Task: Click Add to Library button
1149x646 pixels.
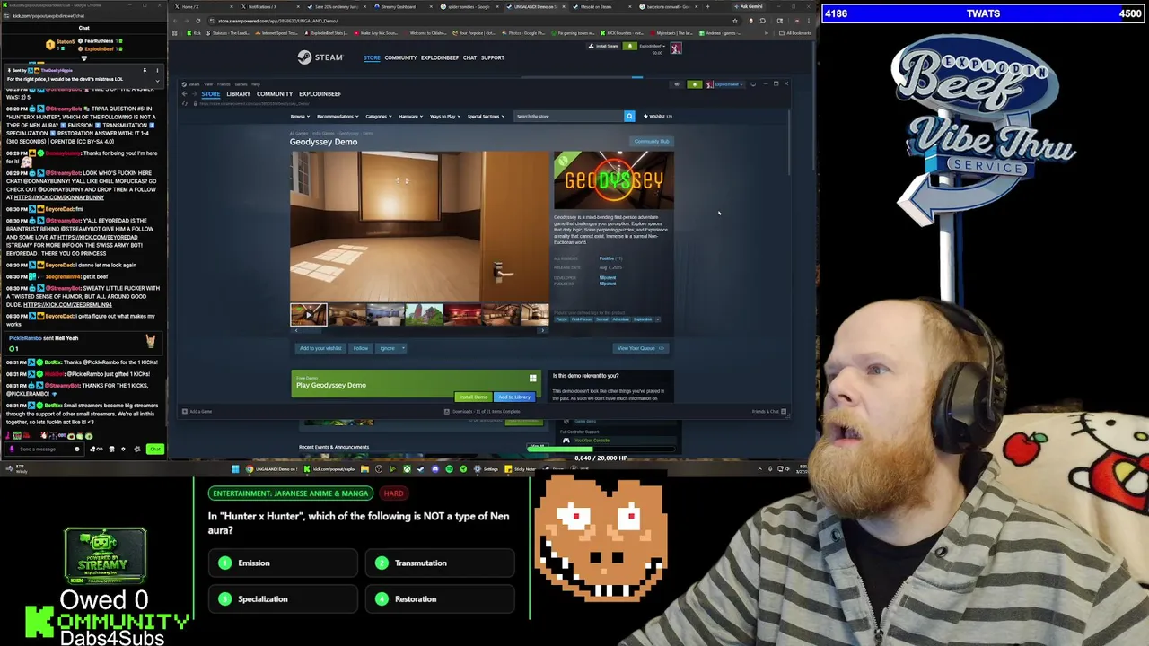Action: point(514,397)
